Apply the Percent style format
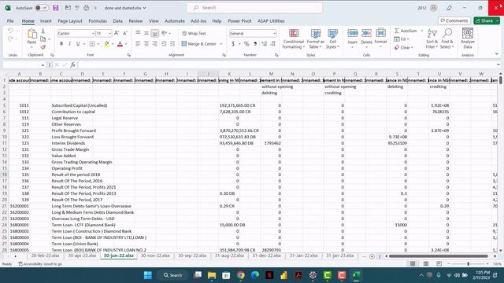 (x=246, y=44)
